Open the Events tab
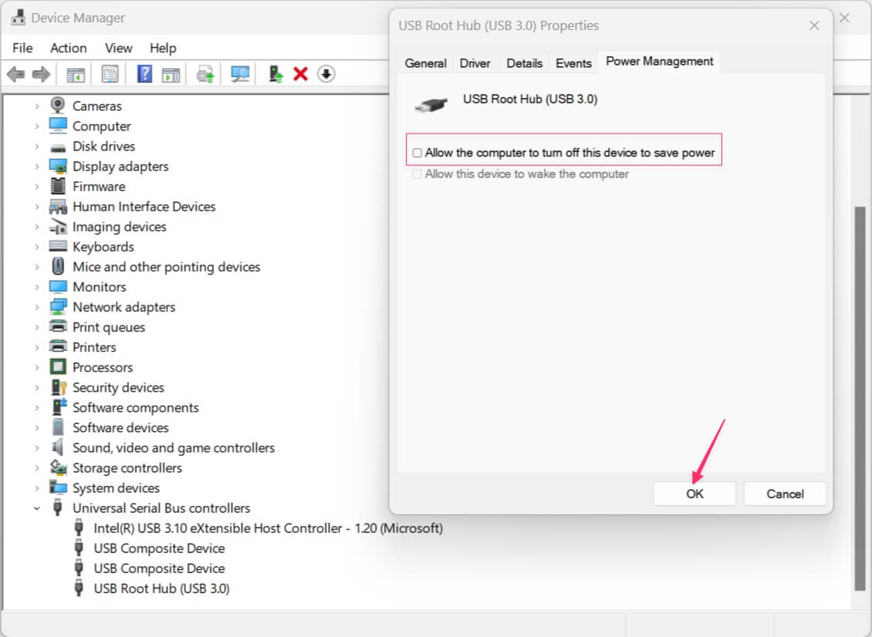Screen dimensions: 872x637 573,63
